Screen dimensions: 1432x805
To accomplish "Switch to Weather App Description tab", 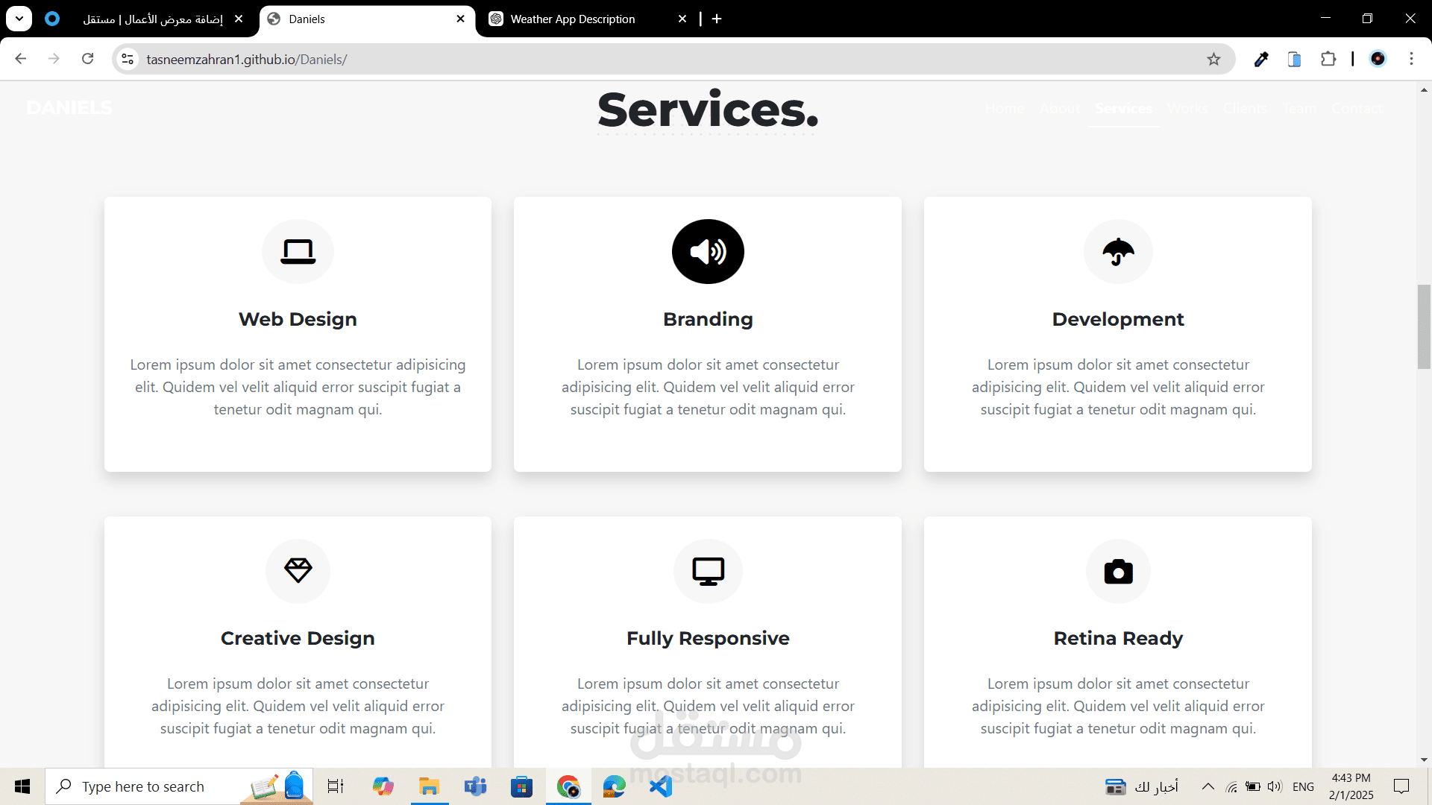I will (x=573, y=19).
